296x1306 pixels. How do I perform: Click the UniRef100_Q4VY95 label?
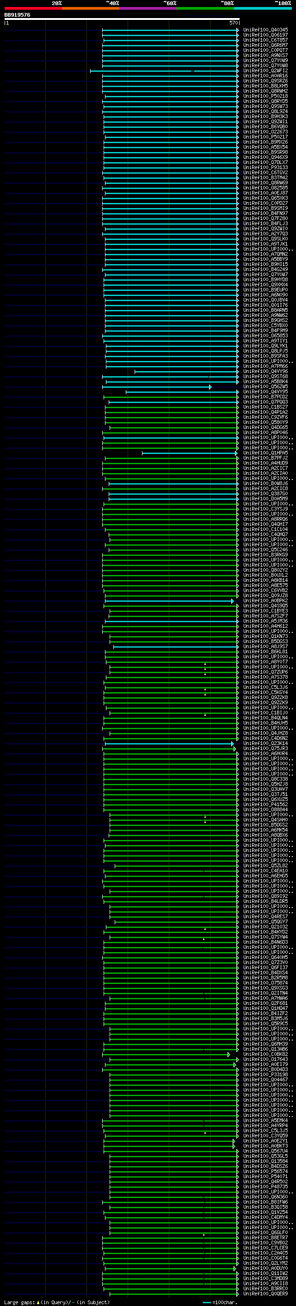[265, 392]
